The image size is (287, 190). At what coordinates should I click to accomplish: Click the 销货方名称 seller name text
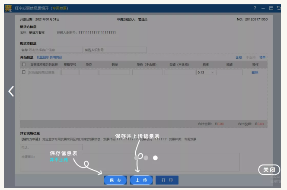click(x=37, y=32)
